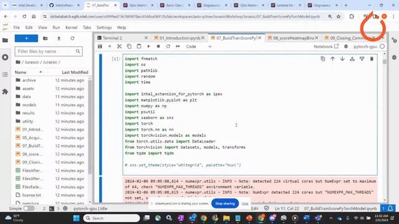Open Table of Contents sidebar panel
This screenshot has width=399, height=224.
click(5, 75)
